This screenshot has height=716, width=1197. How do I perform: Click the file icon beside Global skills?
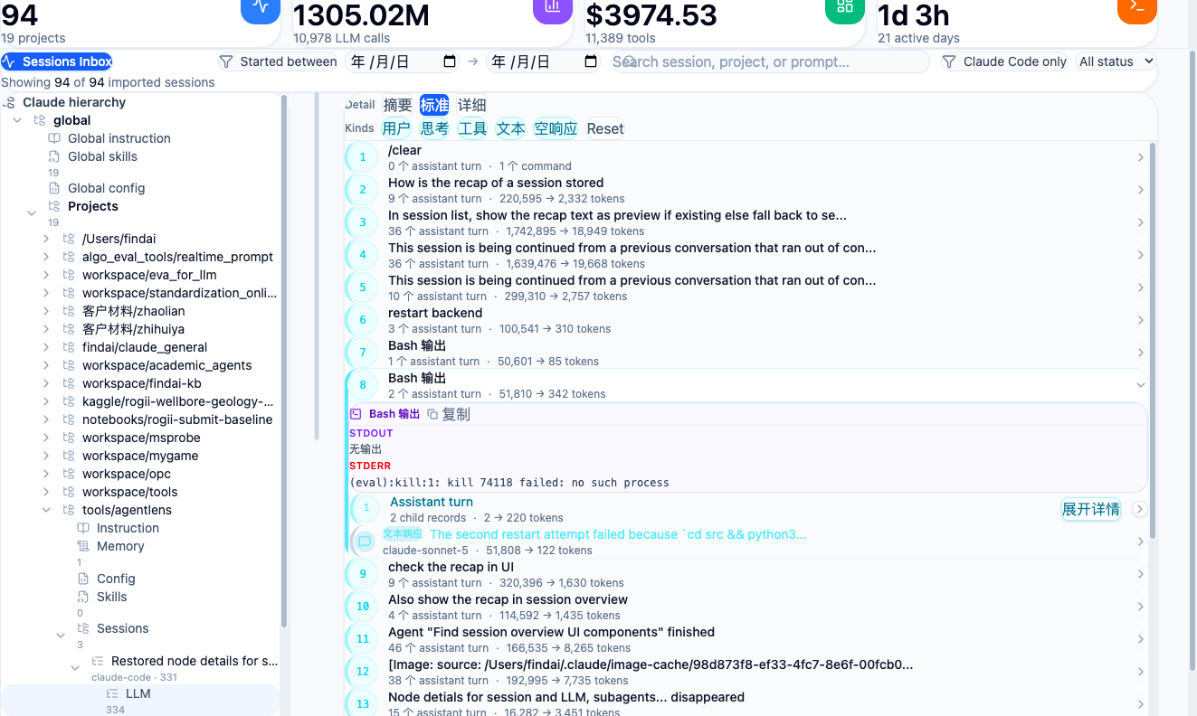pos(54,156)
